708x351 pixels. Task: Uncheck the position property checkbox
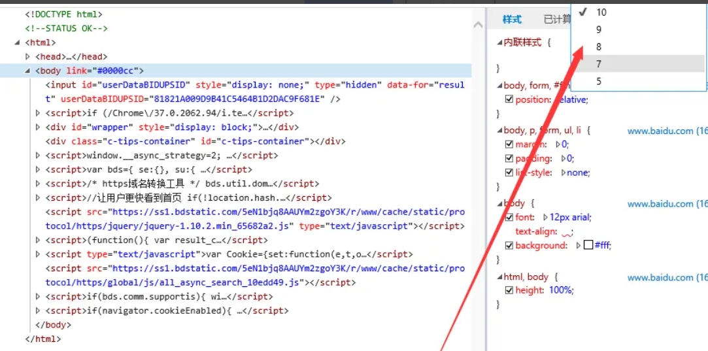tap(509, 99)
